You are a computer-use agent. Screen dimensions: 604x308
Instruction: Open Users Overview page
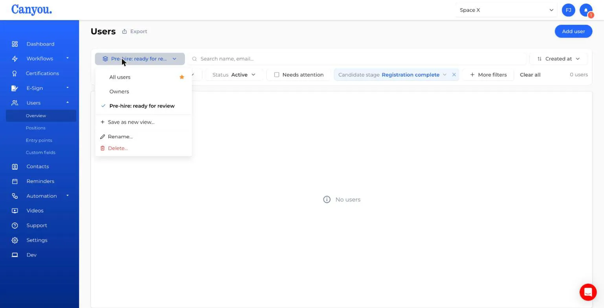point(41,116)
